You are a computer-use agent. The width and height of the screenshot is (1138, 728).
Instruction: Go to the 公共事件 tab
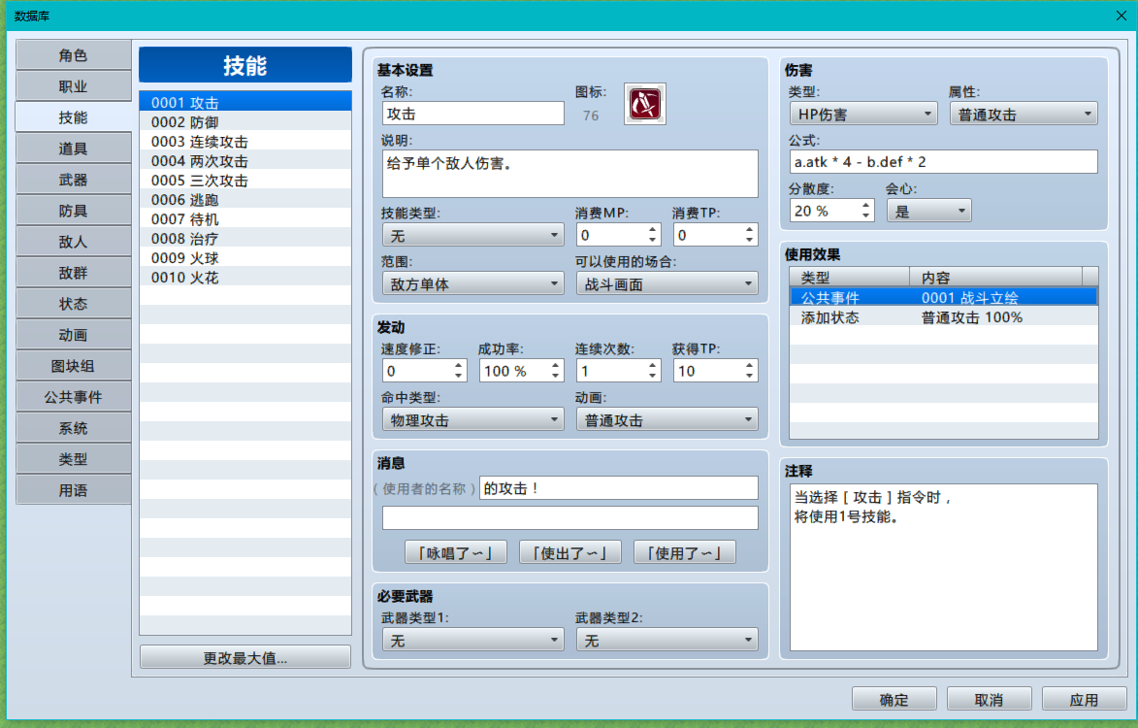pos(74,397)
